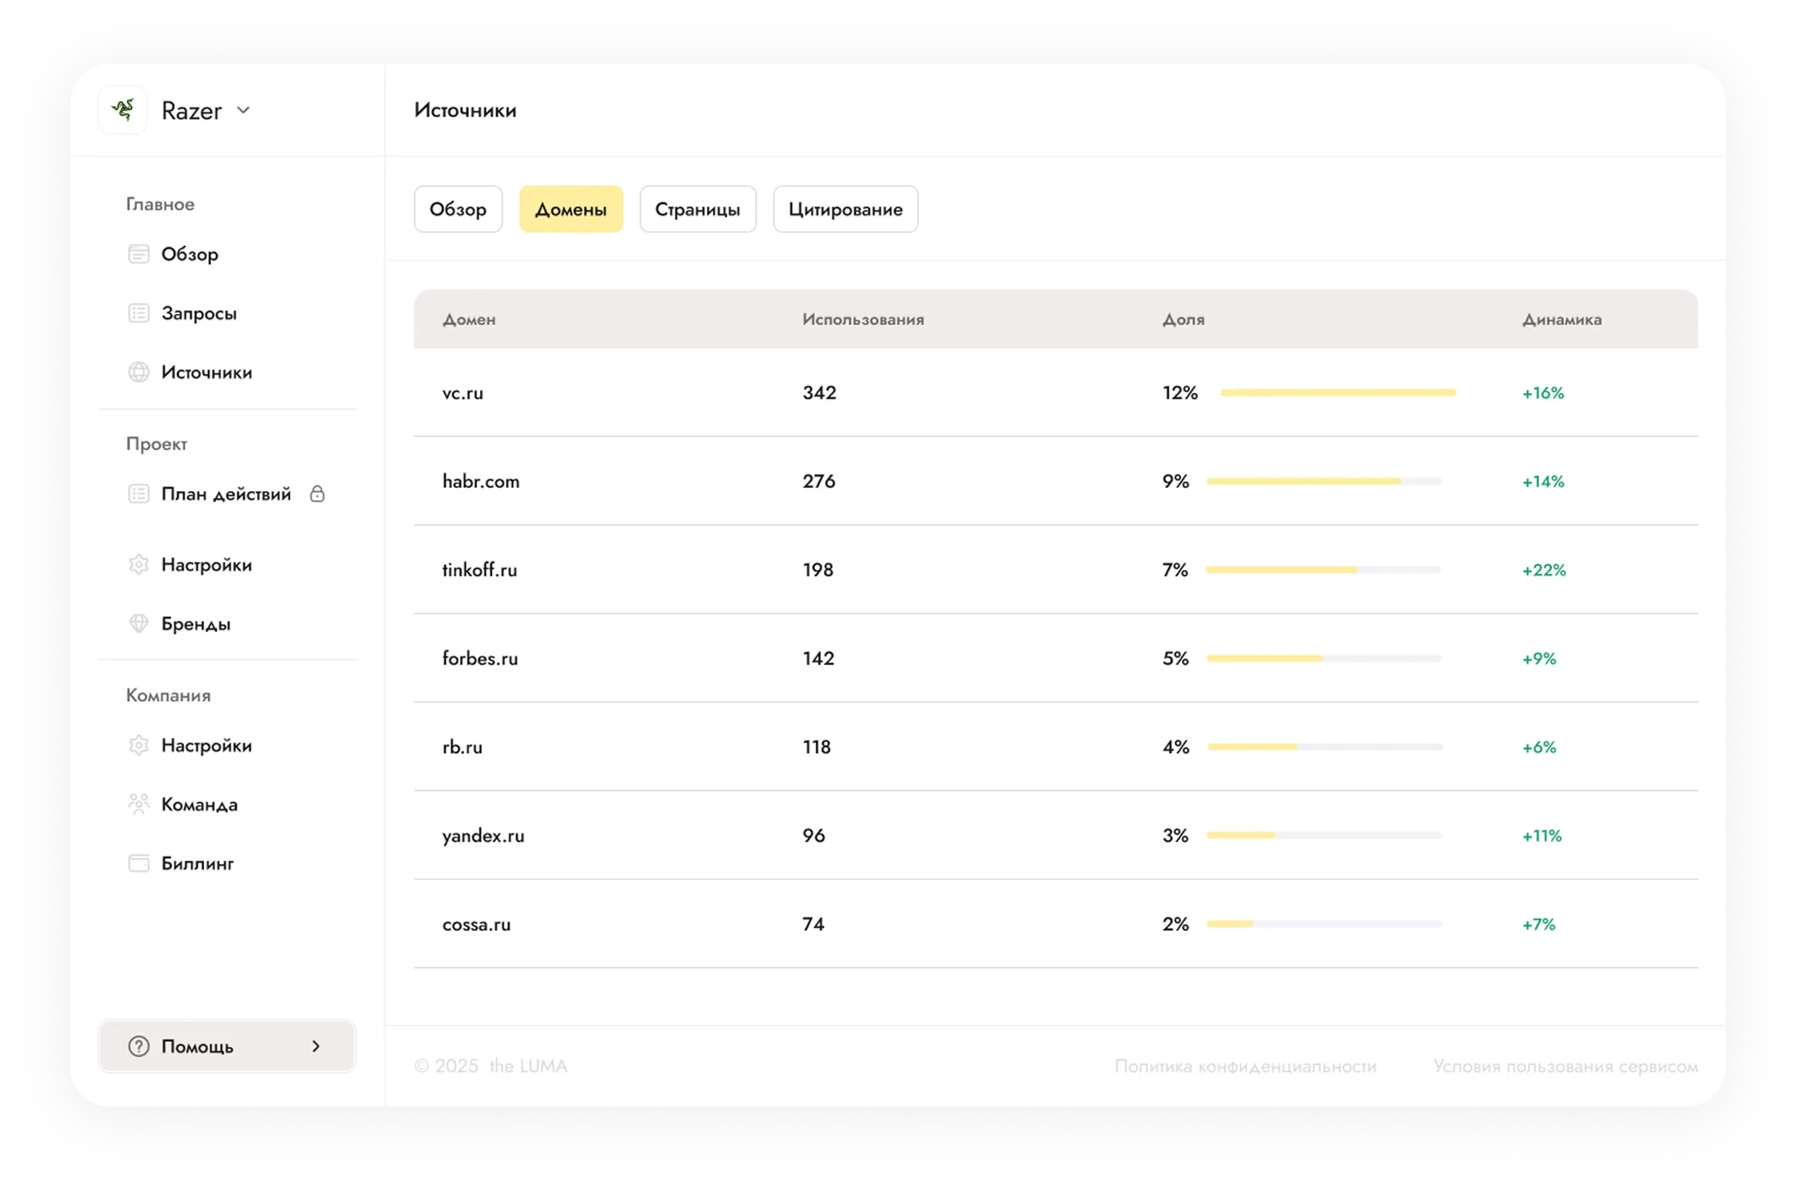Click the +22% dynamics value
This screenshot has height=1183, width=1796.
[1544, 569]
